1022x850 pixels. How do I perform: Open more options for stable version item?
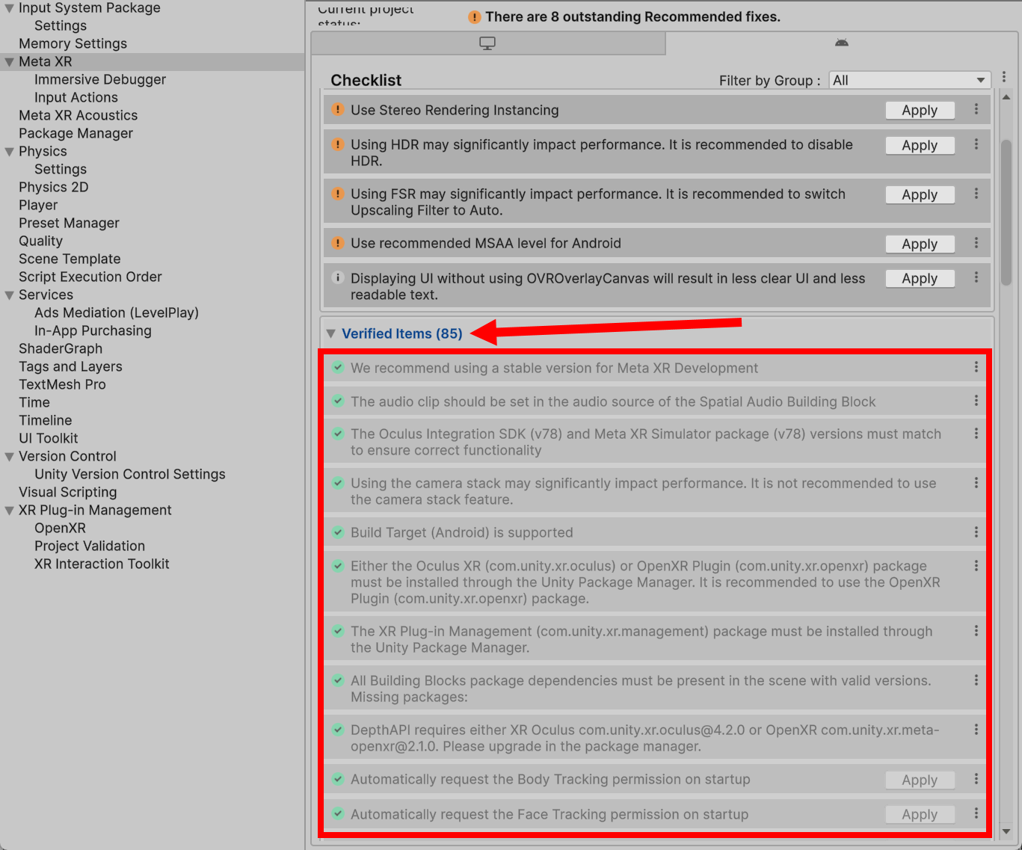(976, 367)
